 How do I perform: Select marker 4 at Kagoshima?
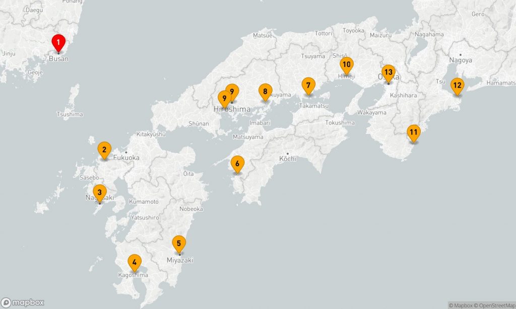134,262
